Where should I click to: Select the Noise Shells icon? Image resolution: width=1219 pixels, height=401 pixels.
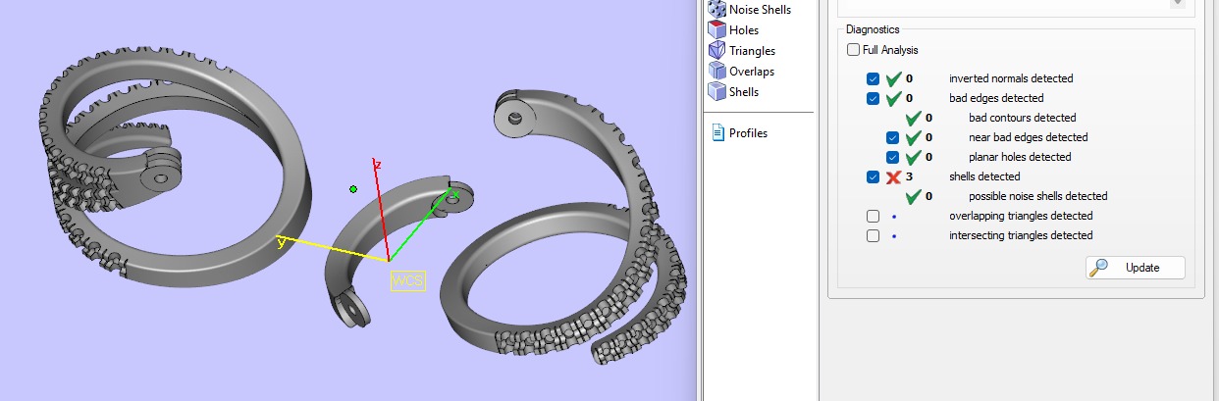pos(715,9)
